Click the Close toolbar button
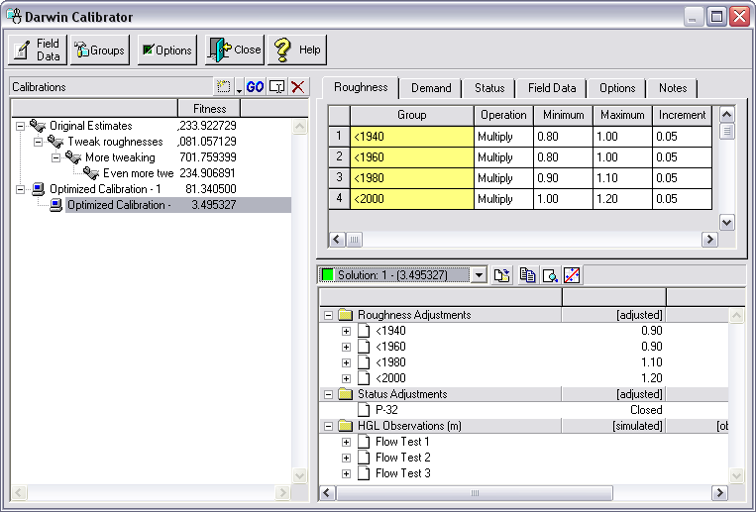 [235, 50]
